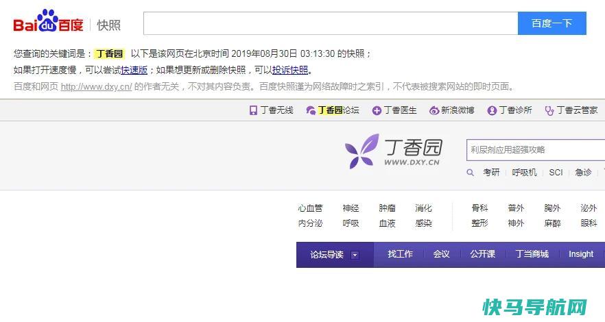Open the 心血管 category
Screen dimensions: 605x322
[x=310, y=208]
